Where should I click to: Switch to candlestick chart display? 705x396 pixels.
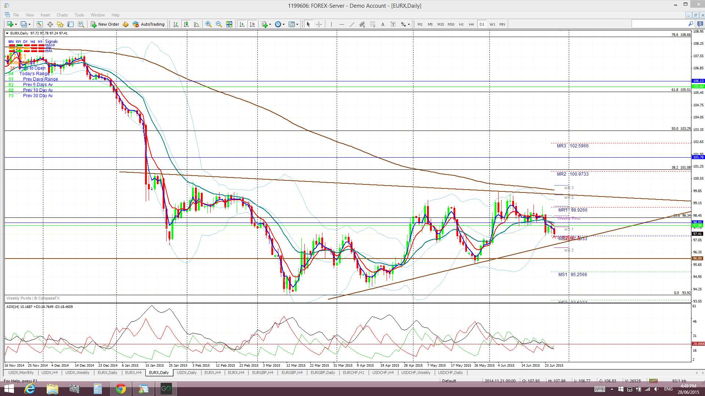click(x=186, y=24)
